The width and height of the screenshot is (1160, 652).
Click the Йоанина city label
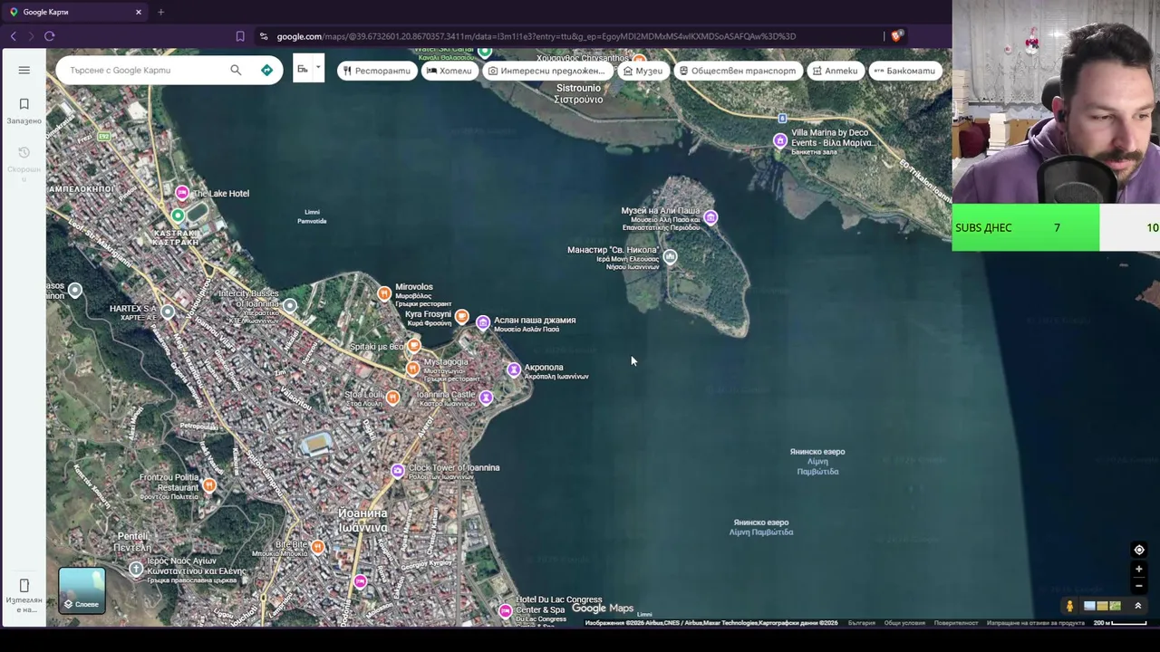click(362, 520)
